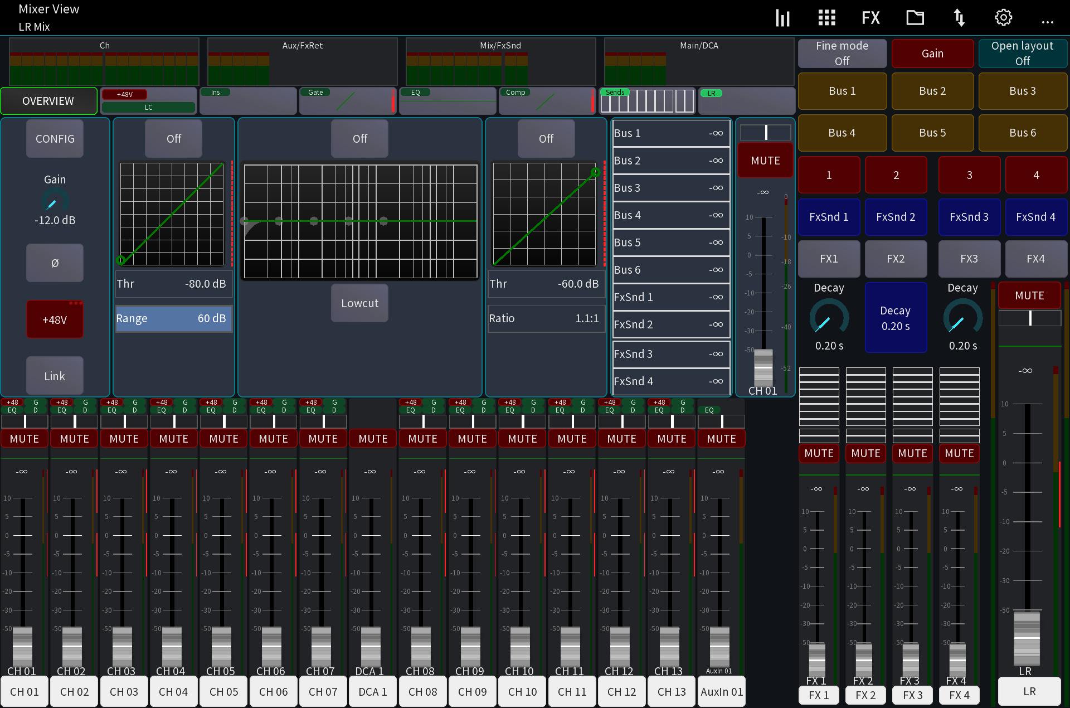The width and height of the screenshot is (1070, 708).
Task: Select the OVERVIEW tab
Action: (48, 101)
